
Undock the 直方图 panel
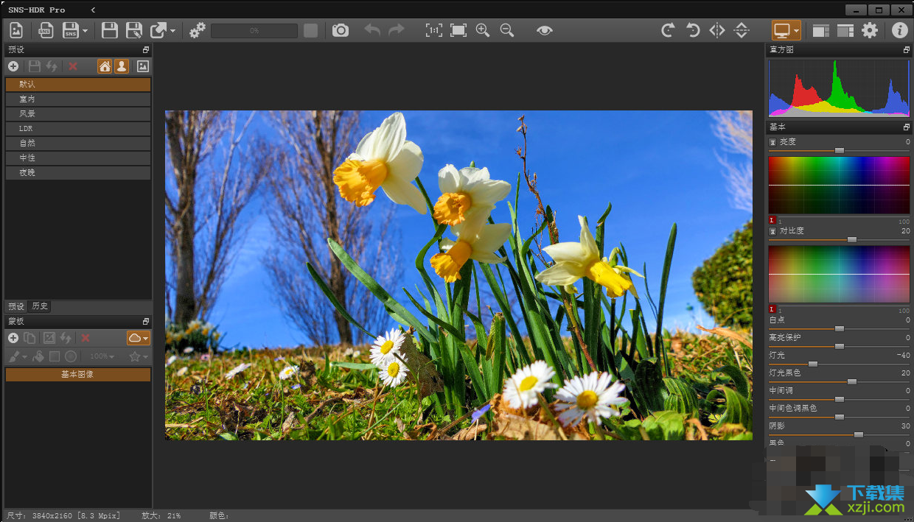pyautogui.click(x=907, y=50)
